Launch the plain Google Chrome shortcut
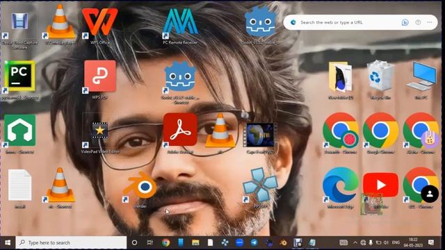445x250 pixels. [x=380, y=133]
